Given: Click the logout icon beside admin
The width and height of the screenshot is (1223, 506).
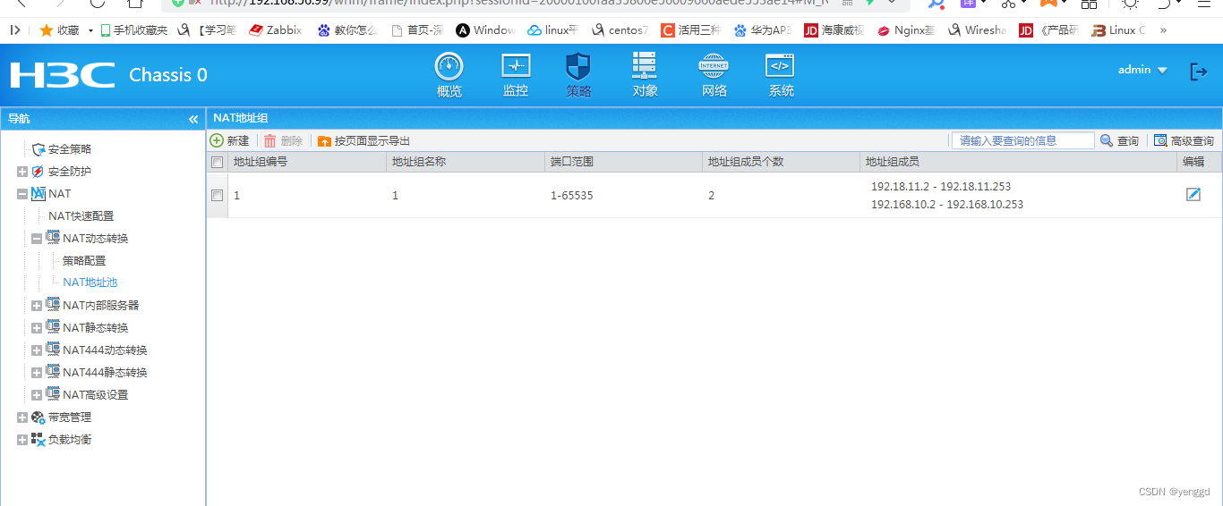Looking at the screenshot, I should pyautogui.click(x=1198, y=72).
